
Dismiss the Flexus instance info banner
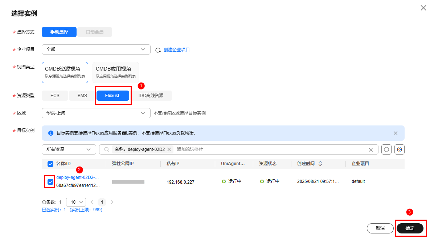click(395, 133)
